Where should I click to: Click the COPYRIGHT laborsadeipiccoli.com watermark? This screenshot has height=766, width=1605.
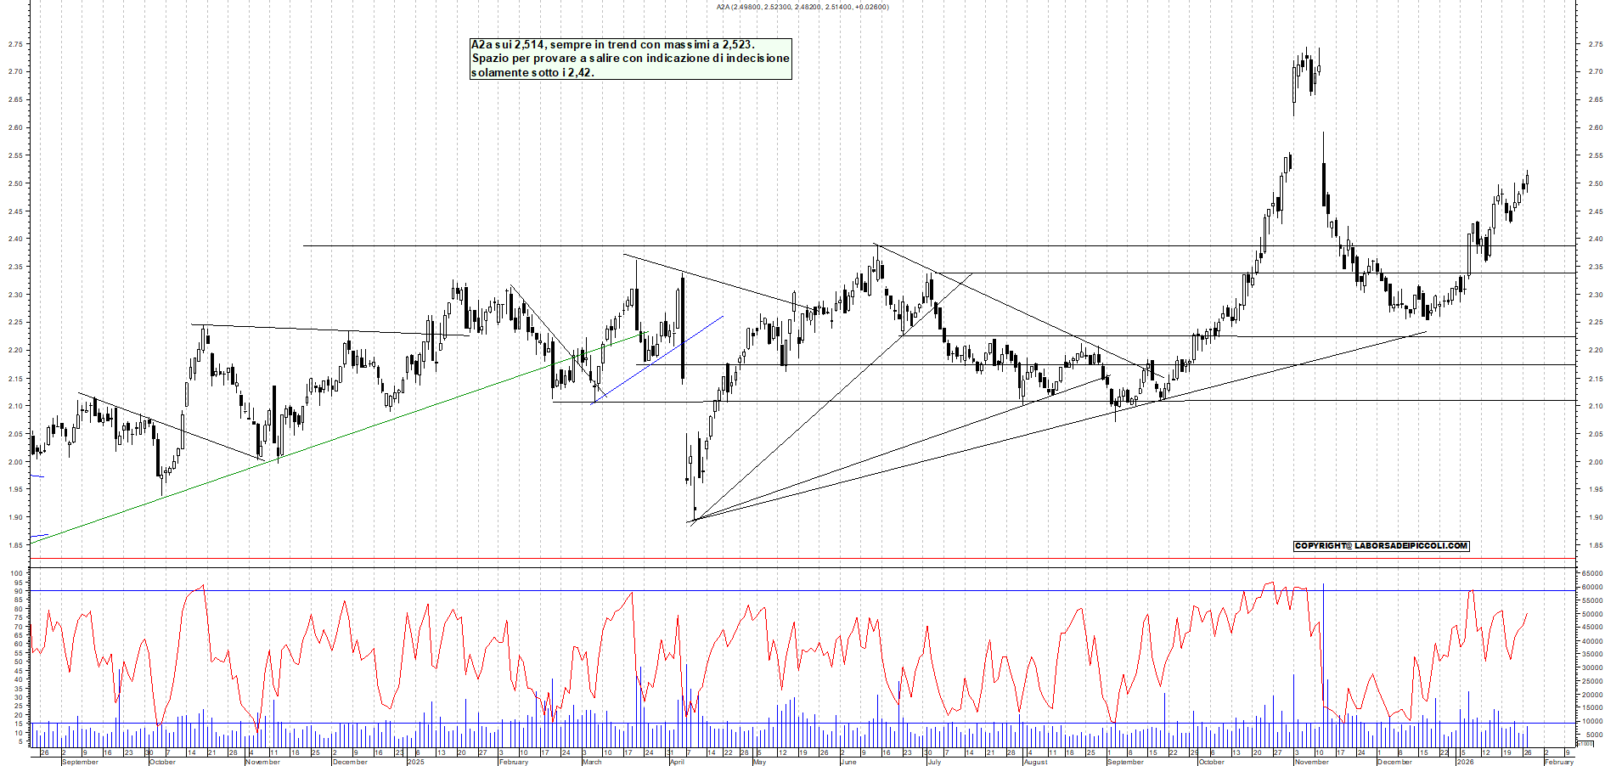[x=1381, y=546]
